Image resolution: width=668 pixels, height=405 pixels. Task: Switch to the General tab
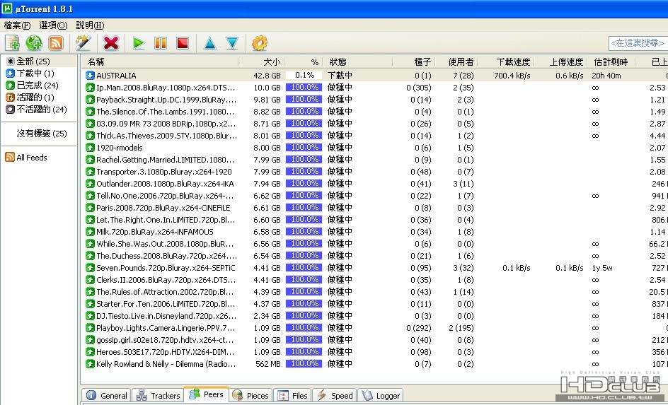[x=107, y=396]
